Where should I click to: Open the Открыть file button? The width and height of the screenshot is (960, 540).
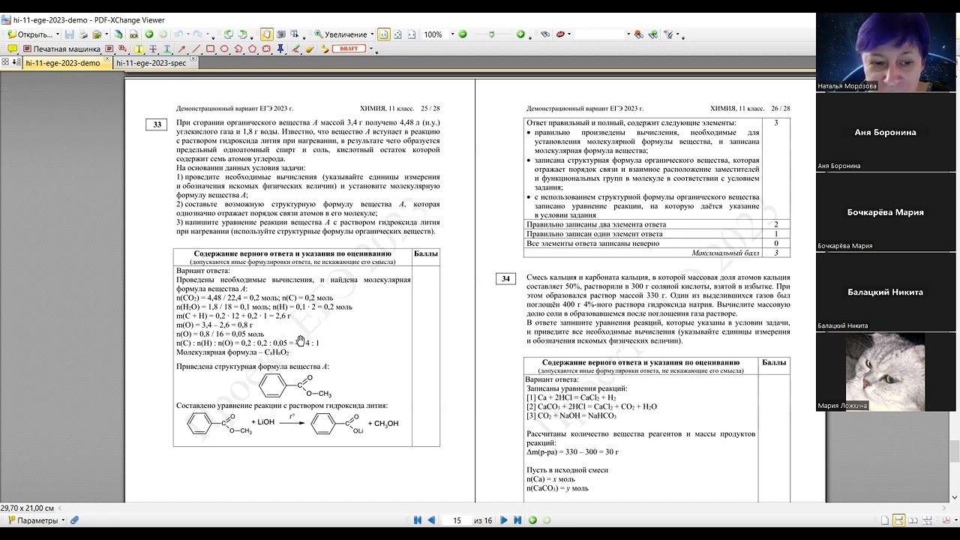(30, 34)
